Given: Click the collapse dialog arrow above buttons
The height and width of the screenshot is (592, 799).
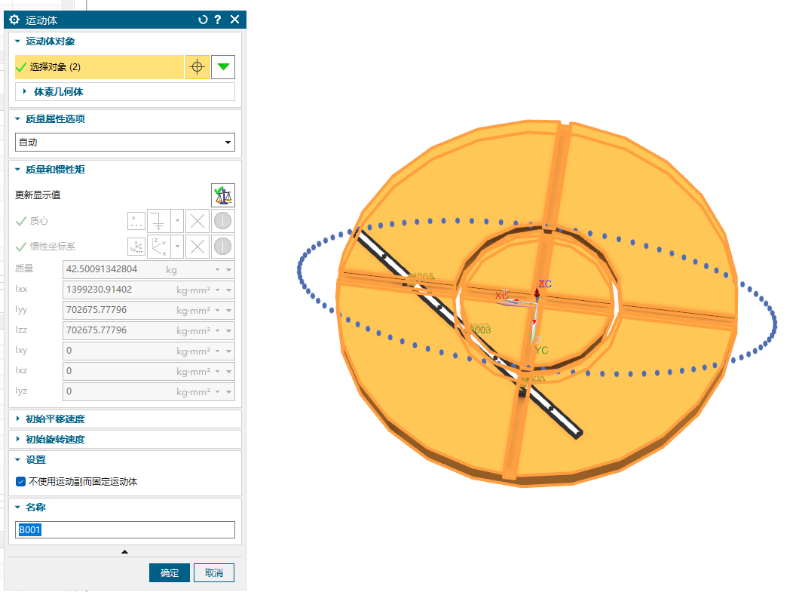Looking at the screenshot, I should (124, 552).
